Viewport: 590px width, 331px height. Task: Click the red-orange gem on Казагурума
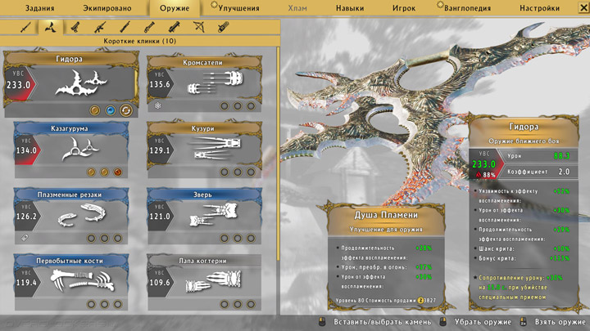(118, 172)
